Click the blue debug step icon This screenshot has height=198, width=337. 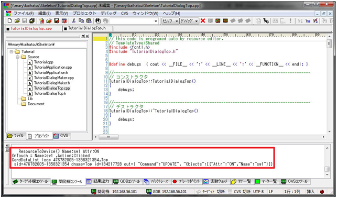tap(308, 21)
